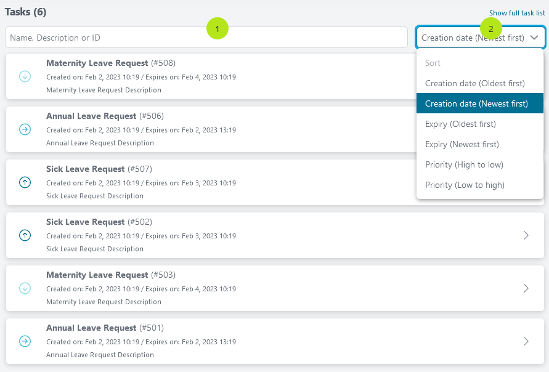This screenshot has height=372, width=549.
Task: Open Sick Leave Request (#502) title
Action: pos(99,222)
